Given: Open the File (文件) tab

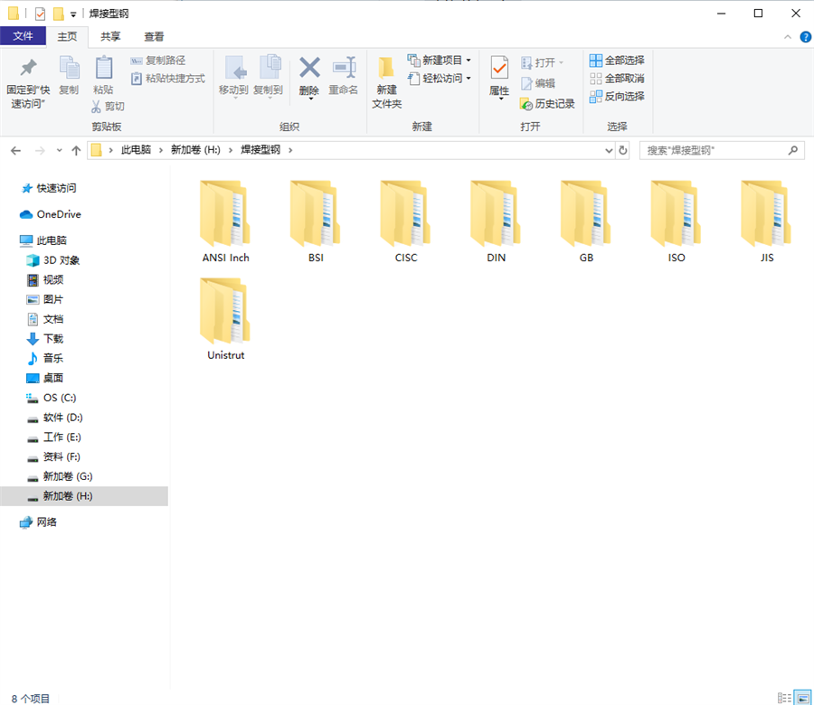Looking at the screenshot, I should coord(23,36).
